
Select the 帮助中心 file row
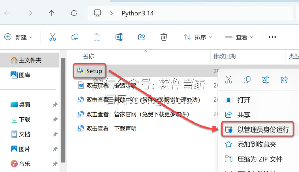(139, 100)
